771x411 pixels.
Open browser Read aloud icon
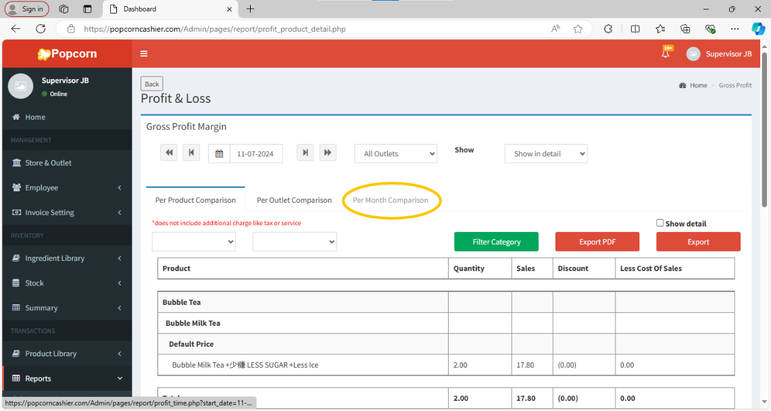tap(555, 29)
